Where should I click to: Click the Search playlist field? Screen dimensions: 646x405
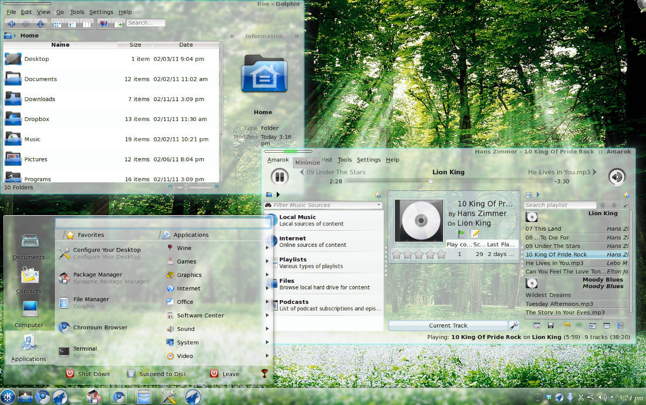[560, 205]
